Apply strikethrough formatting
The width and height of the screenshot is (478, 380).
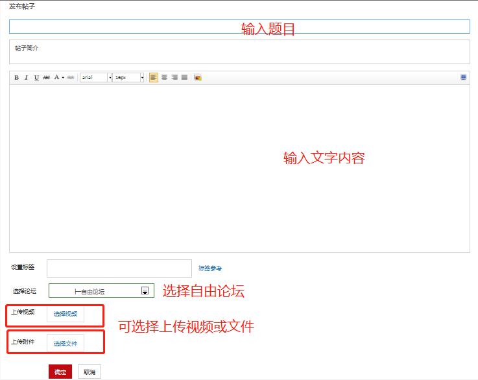pyautogui.click(x=46, y=78)
